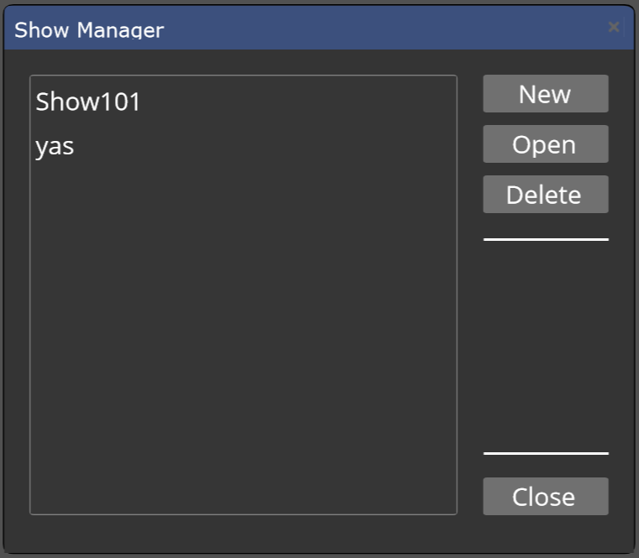Viewport: 639px width, 558px height.
Task: Delete the selected show
Action: [x=546, y=195]
